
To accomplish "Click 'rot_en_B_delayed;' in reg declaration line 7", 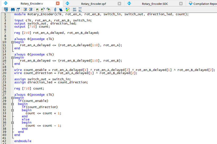I will coord(83,33).
